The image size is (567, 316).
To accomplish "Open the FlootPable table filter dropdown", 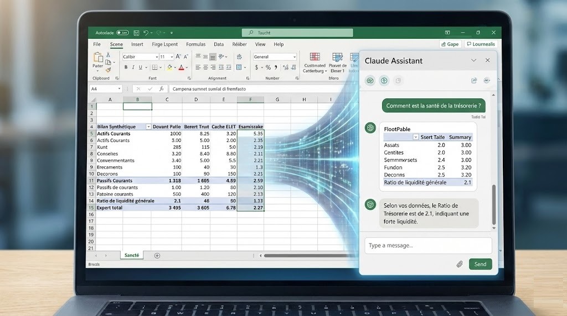I will [415, 137].
